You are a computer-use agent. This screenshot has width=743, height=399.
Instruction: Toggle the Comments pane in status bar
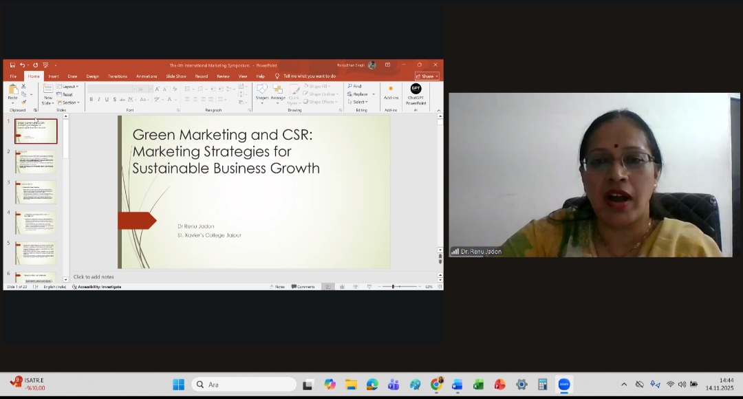(303, 287)
